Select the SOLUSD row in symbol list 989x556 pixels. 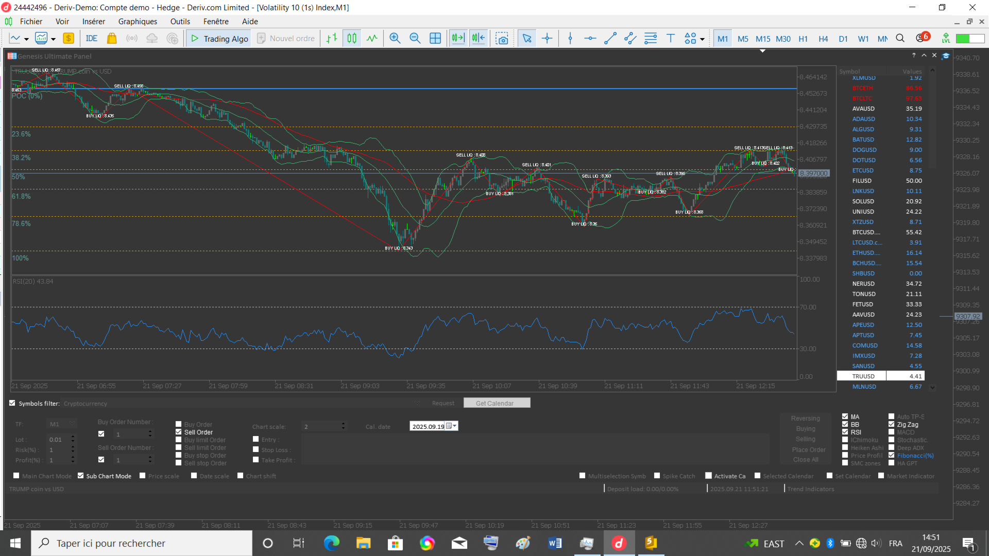tap(863, 201)
